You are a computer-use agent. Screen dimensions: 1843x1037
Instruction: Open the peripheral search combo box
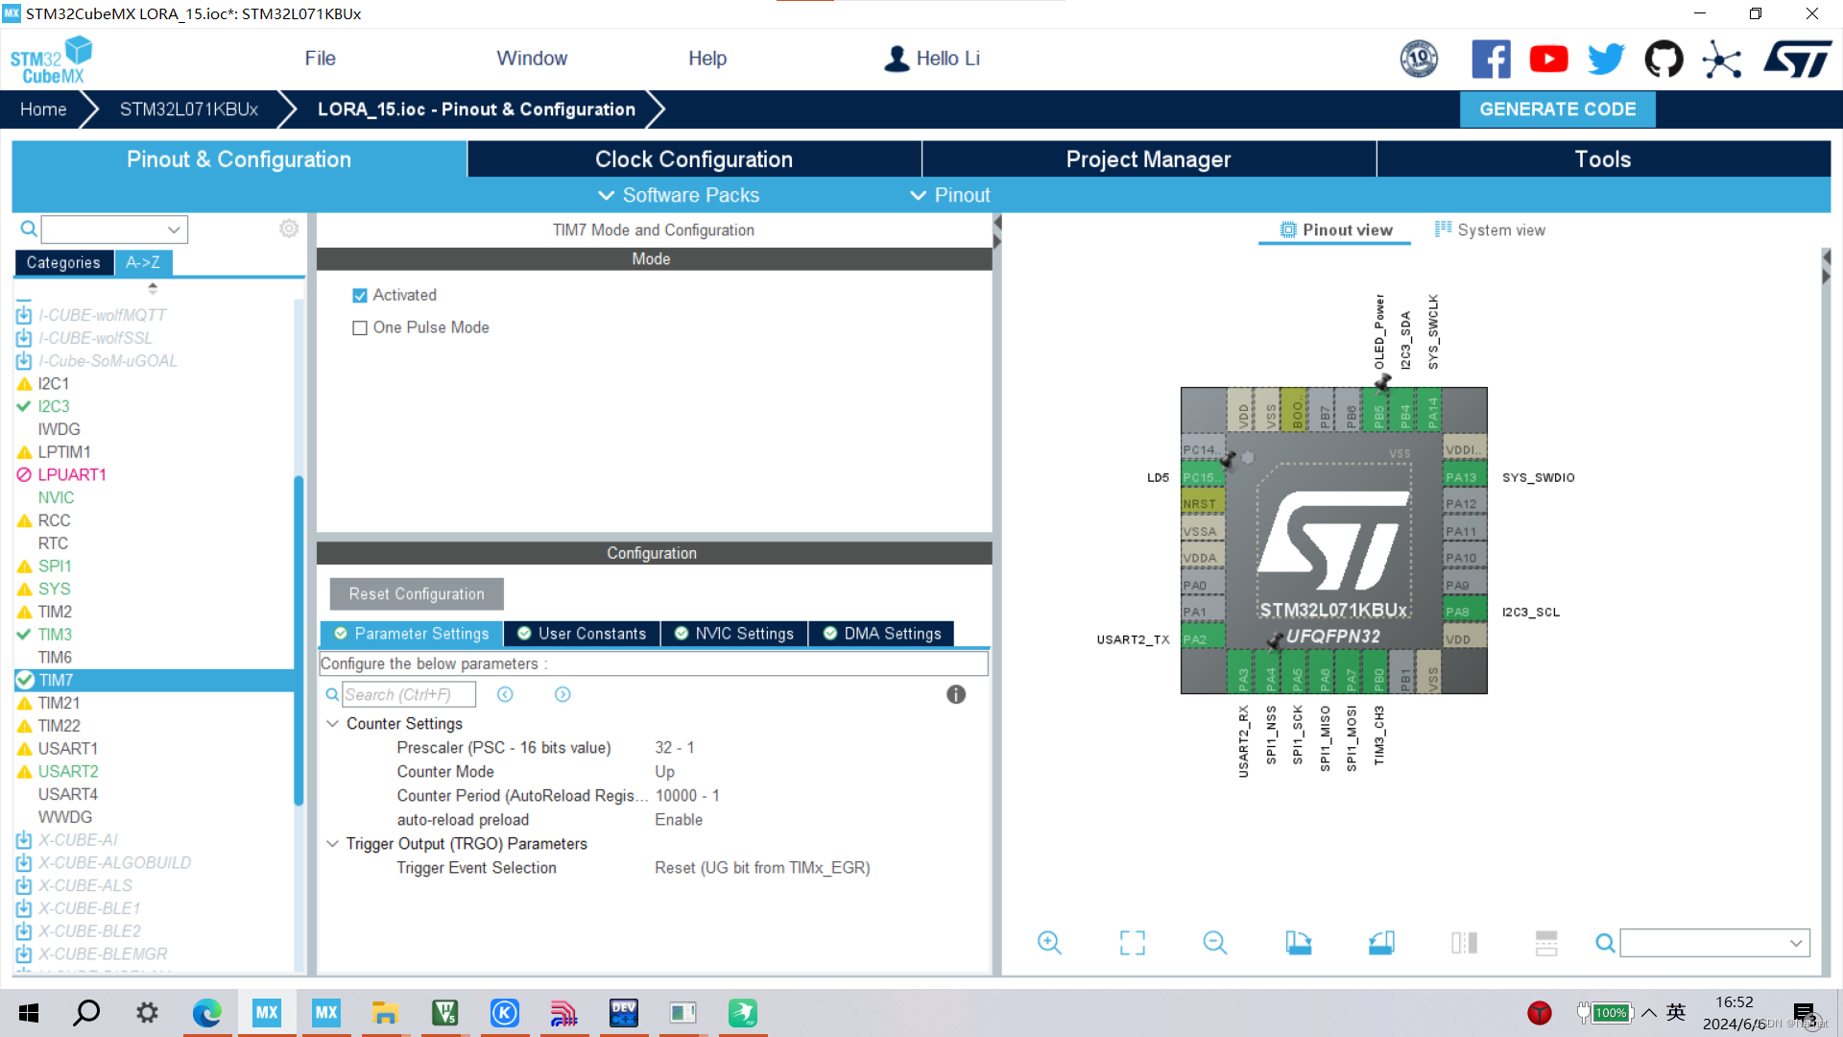(x=114, y=229)
